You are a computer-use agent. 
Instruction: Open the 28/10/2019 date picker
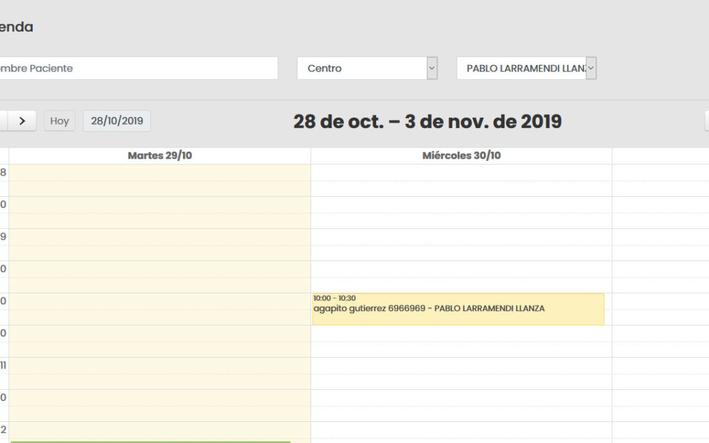tap(117, 121)
